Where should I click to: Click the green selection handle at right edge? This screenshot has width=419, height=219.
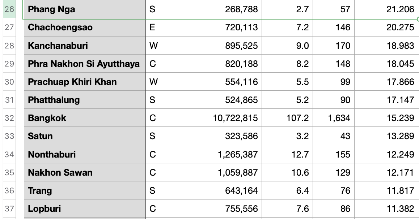(418, 18)
